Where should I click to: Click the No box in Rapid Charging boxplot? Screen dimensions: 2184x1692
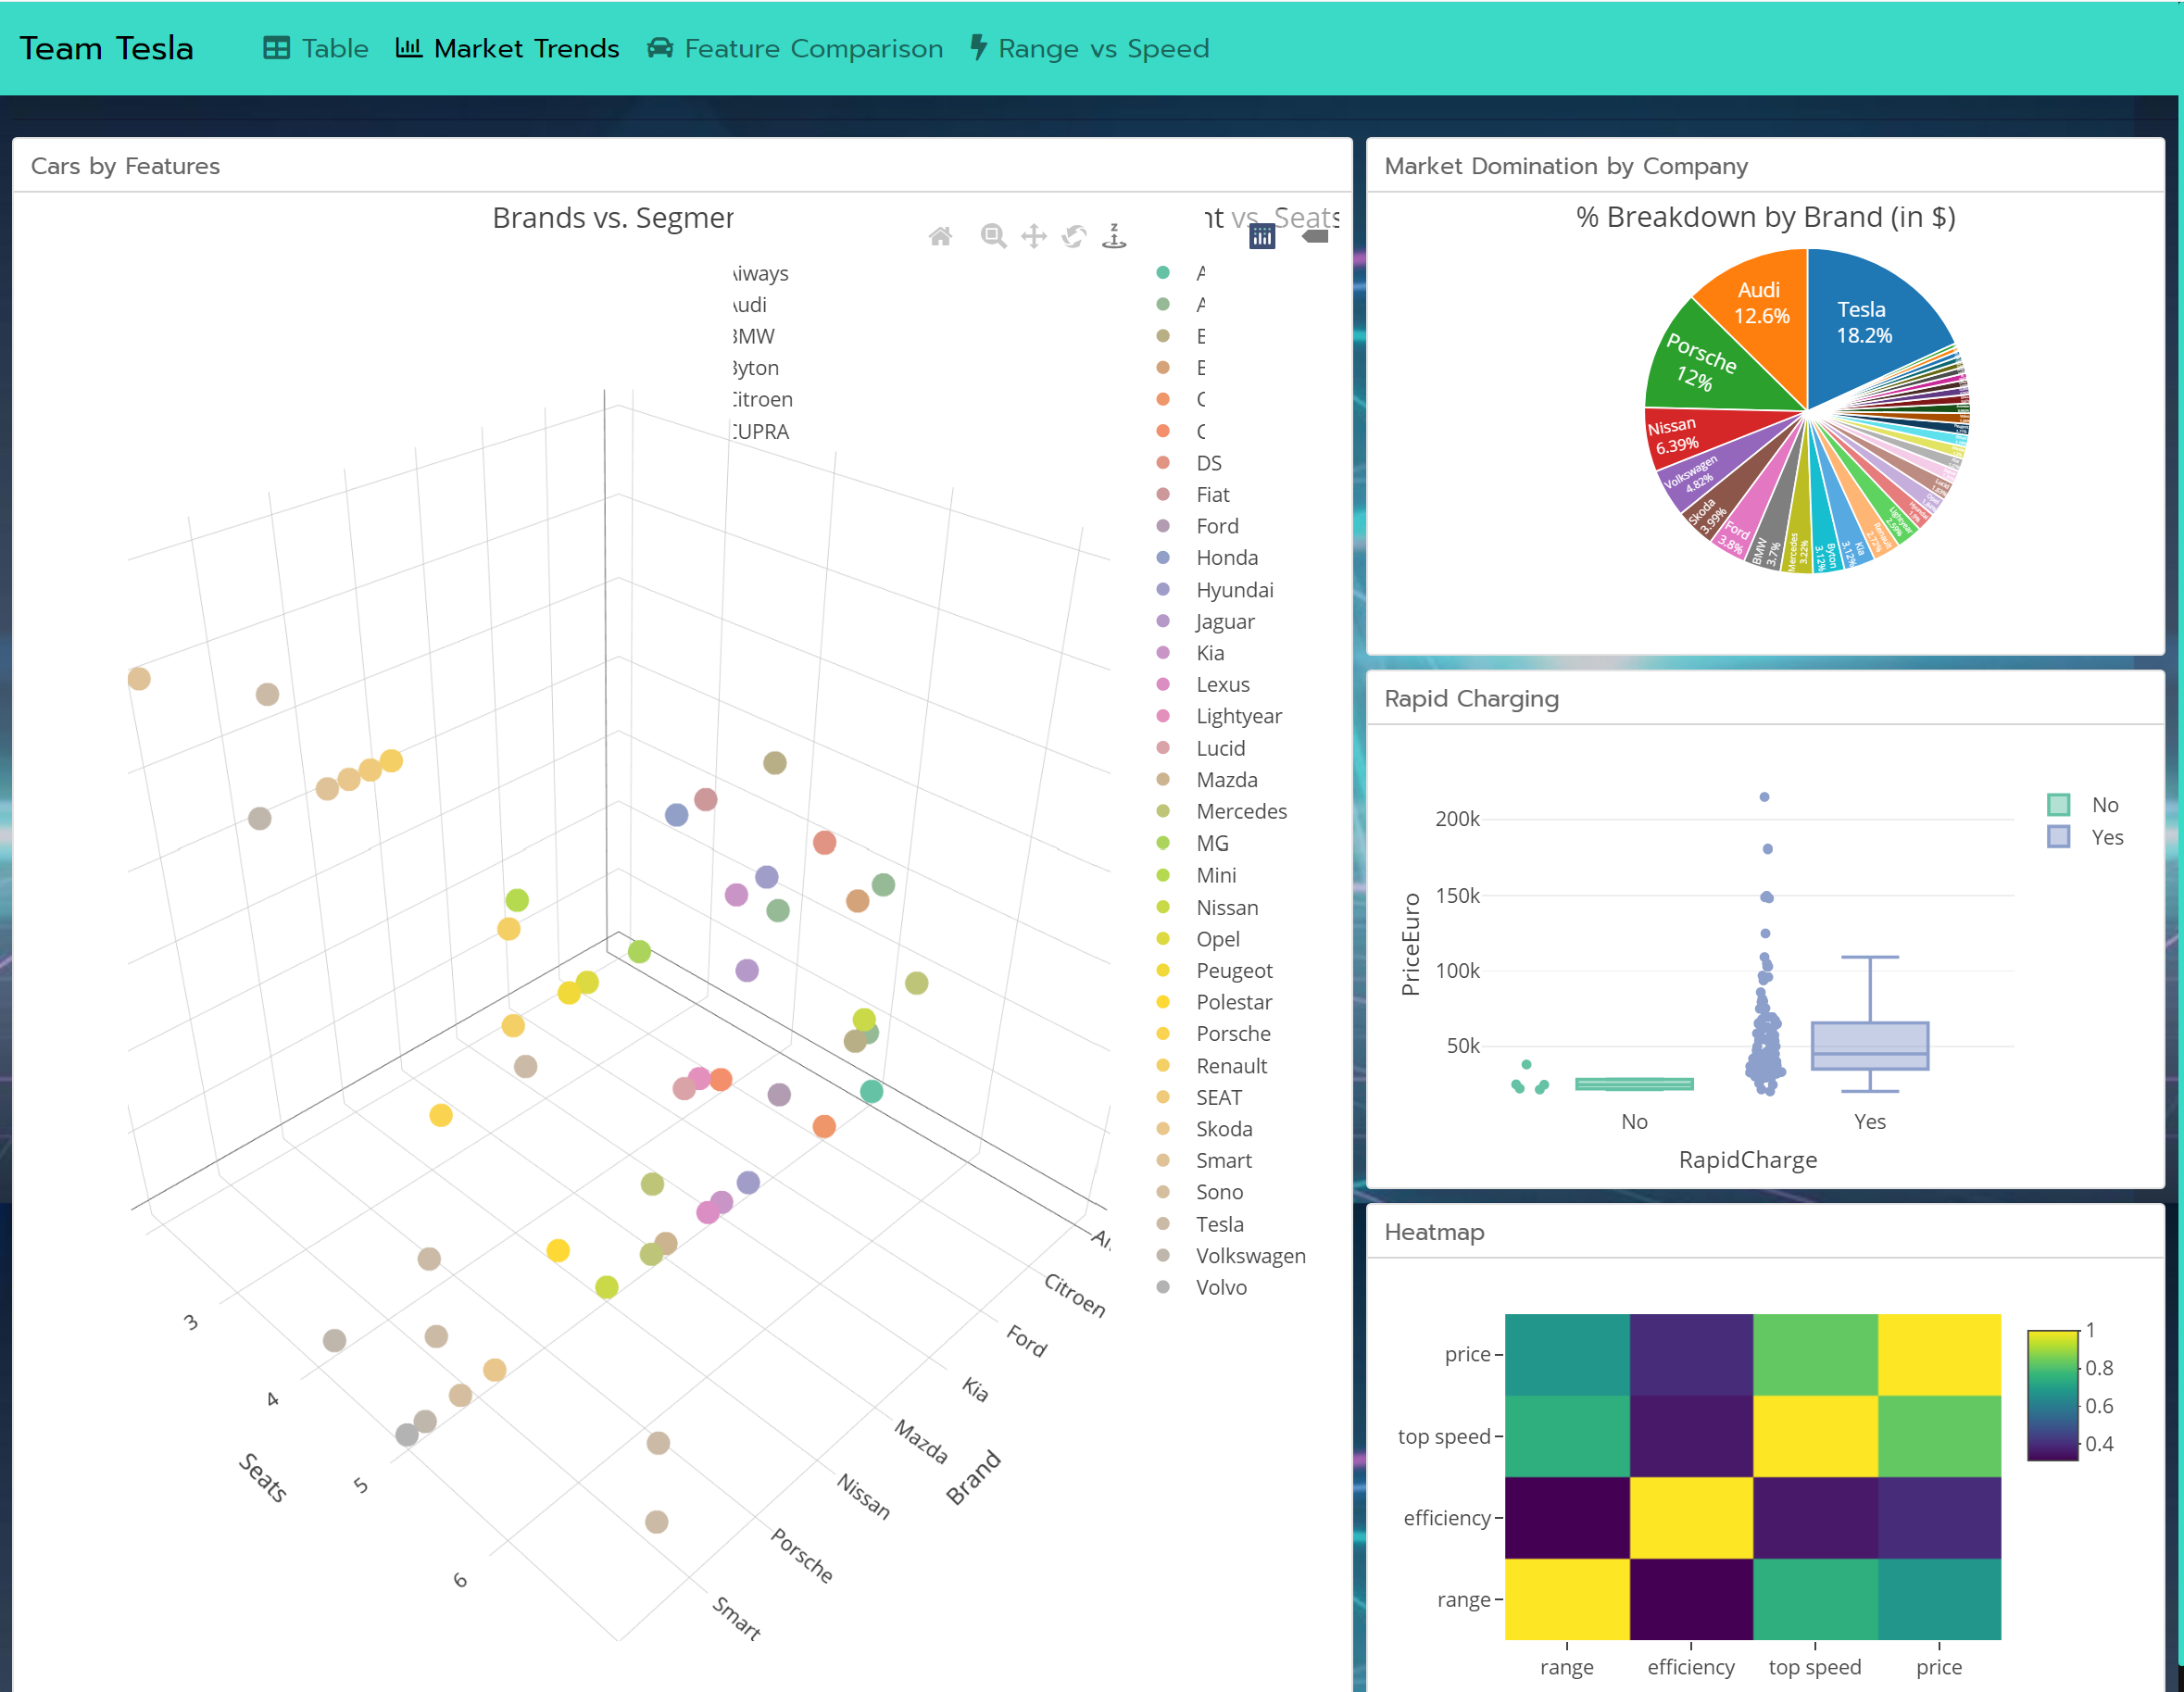1634,1084
